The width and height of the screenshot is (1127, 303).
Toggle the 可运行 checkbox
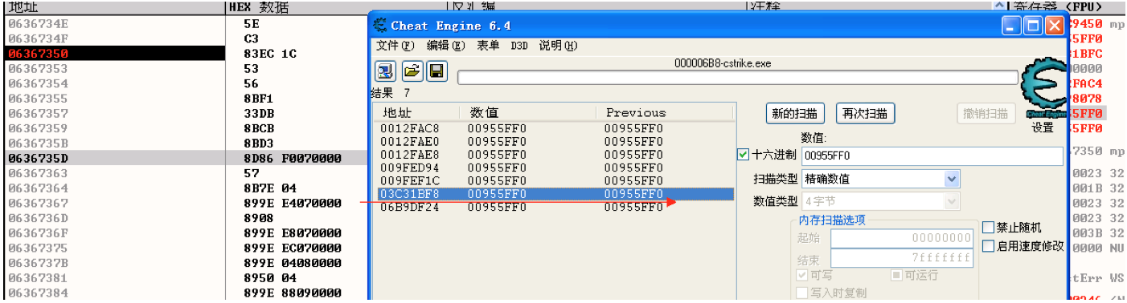[896, 276]
